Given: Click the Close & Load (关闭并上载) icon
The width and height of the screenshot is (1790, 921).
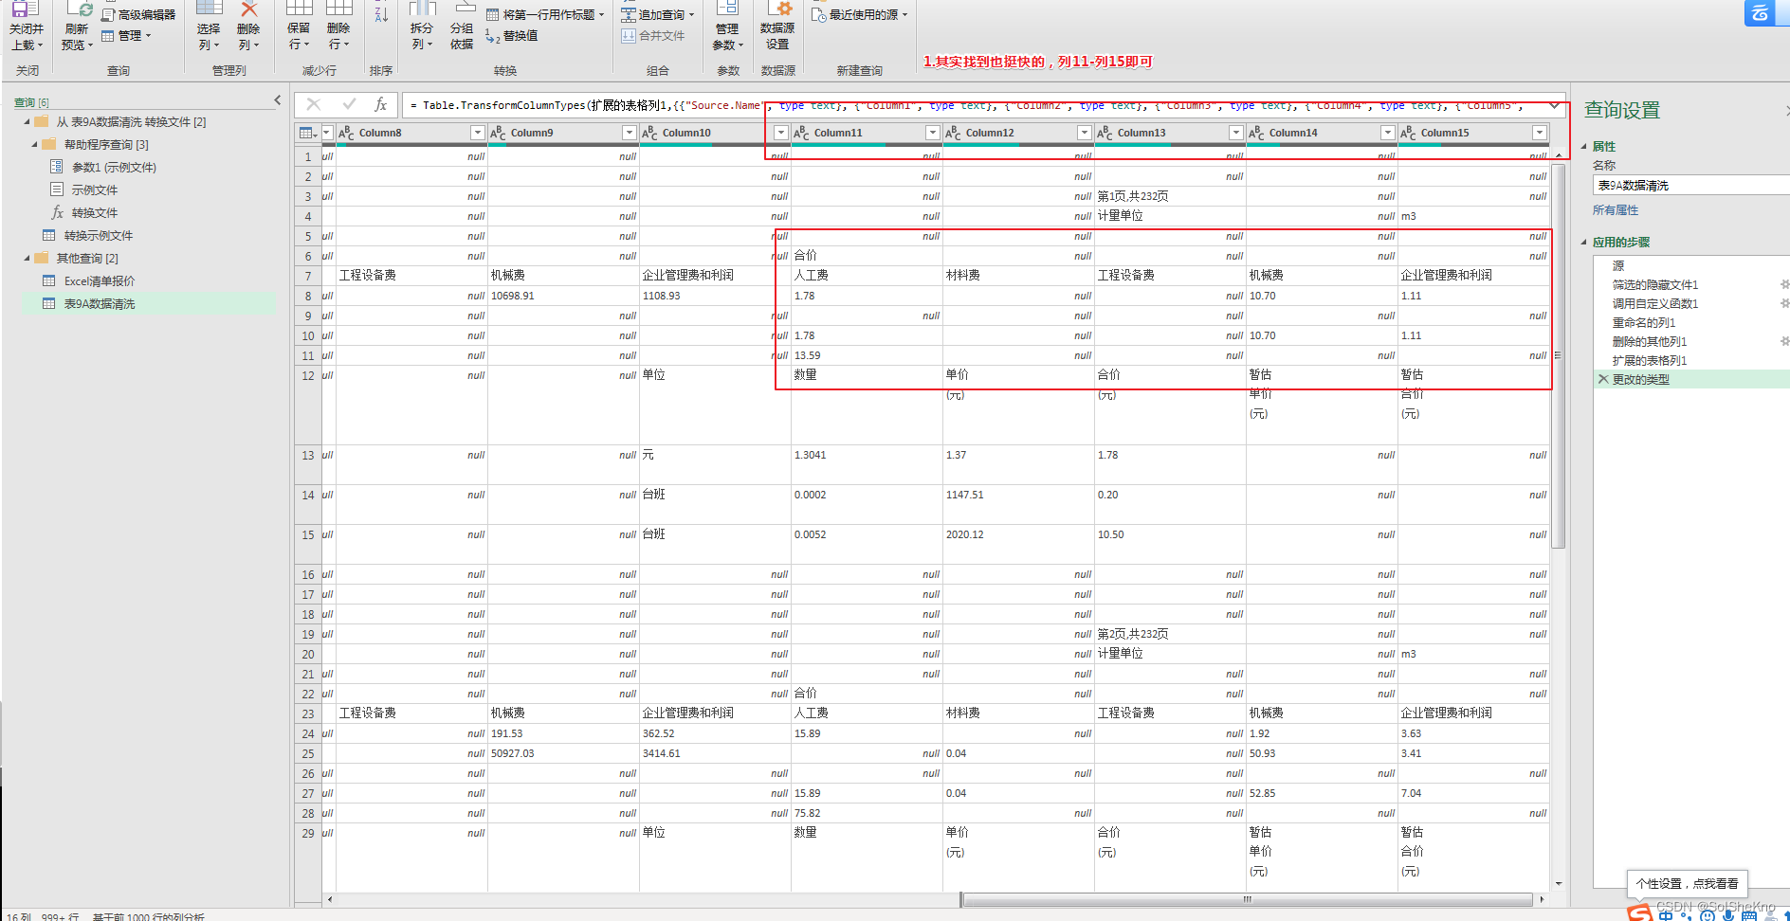Looking at the screenshot, I should click(x=26, y=9).
